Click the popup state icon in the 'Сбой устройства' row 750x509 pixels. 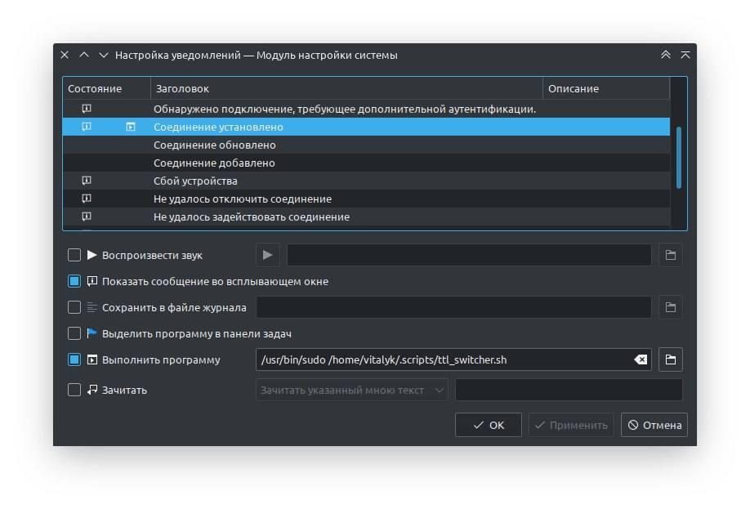click(x=87, y=181)
